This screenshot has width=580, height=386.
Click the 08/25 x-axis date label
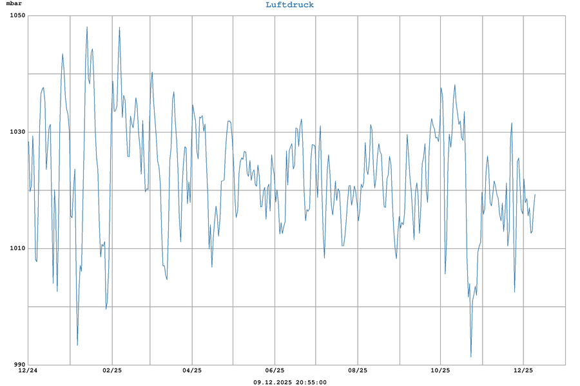click(x=358, y=371)
